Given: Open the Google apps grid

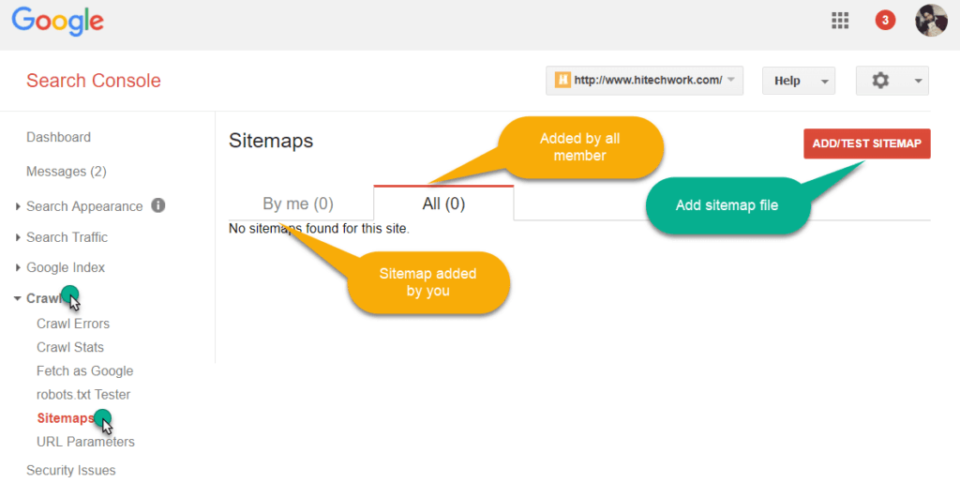Looking at the screenshot, I should point(840,21).
